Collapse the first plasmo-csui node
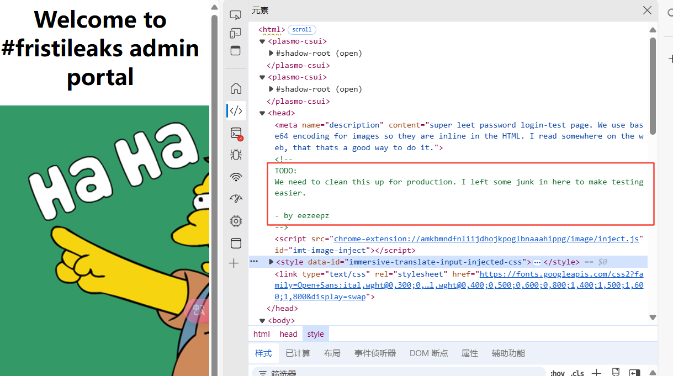 point(262,41)
